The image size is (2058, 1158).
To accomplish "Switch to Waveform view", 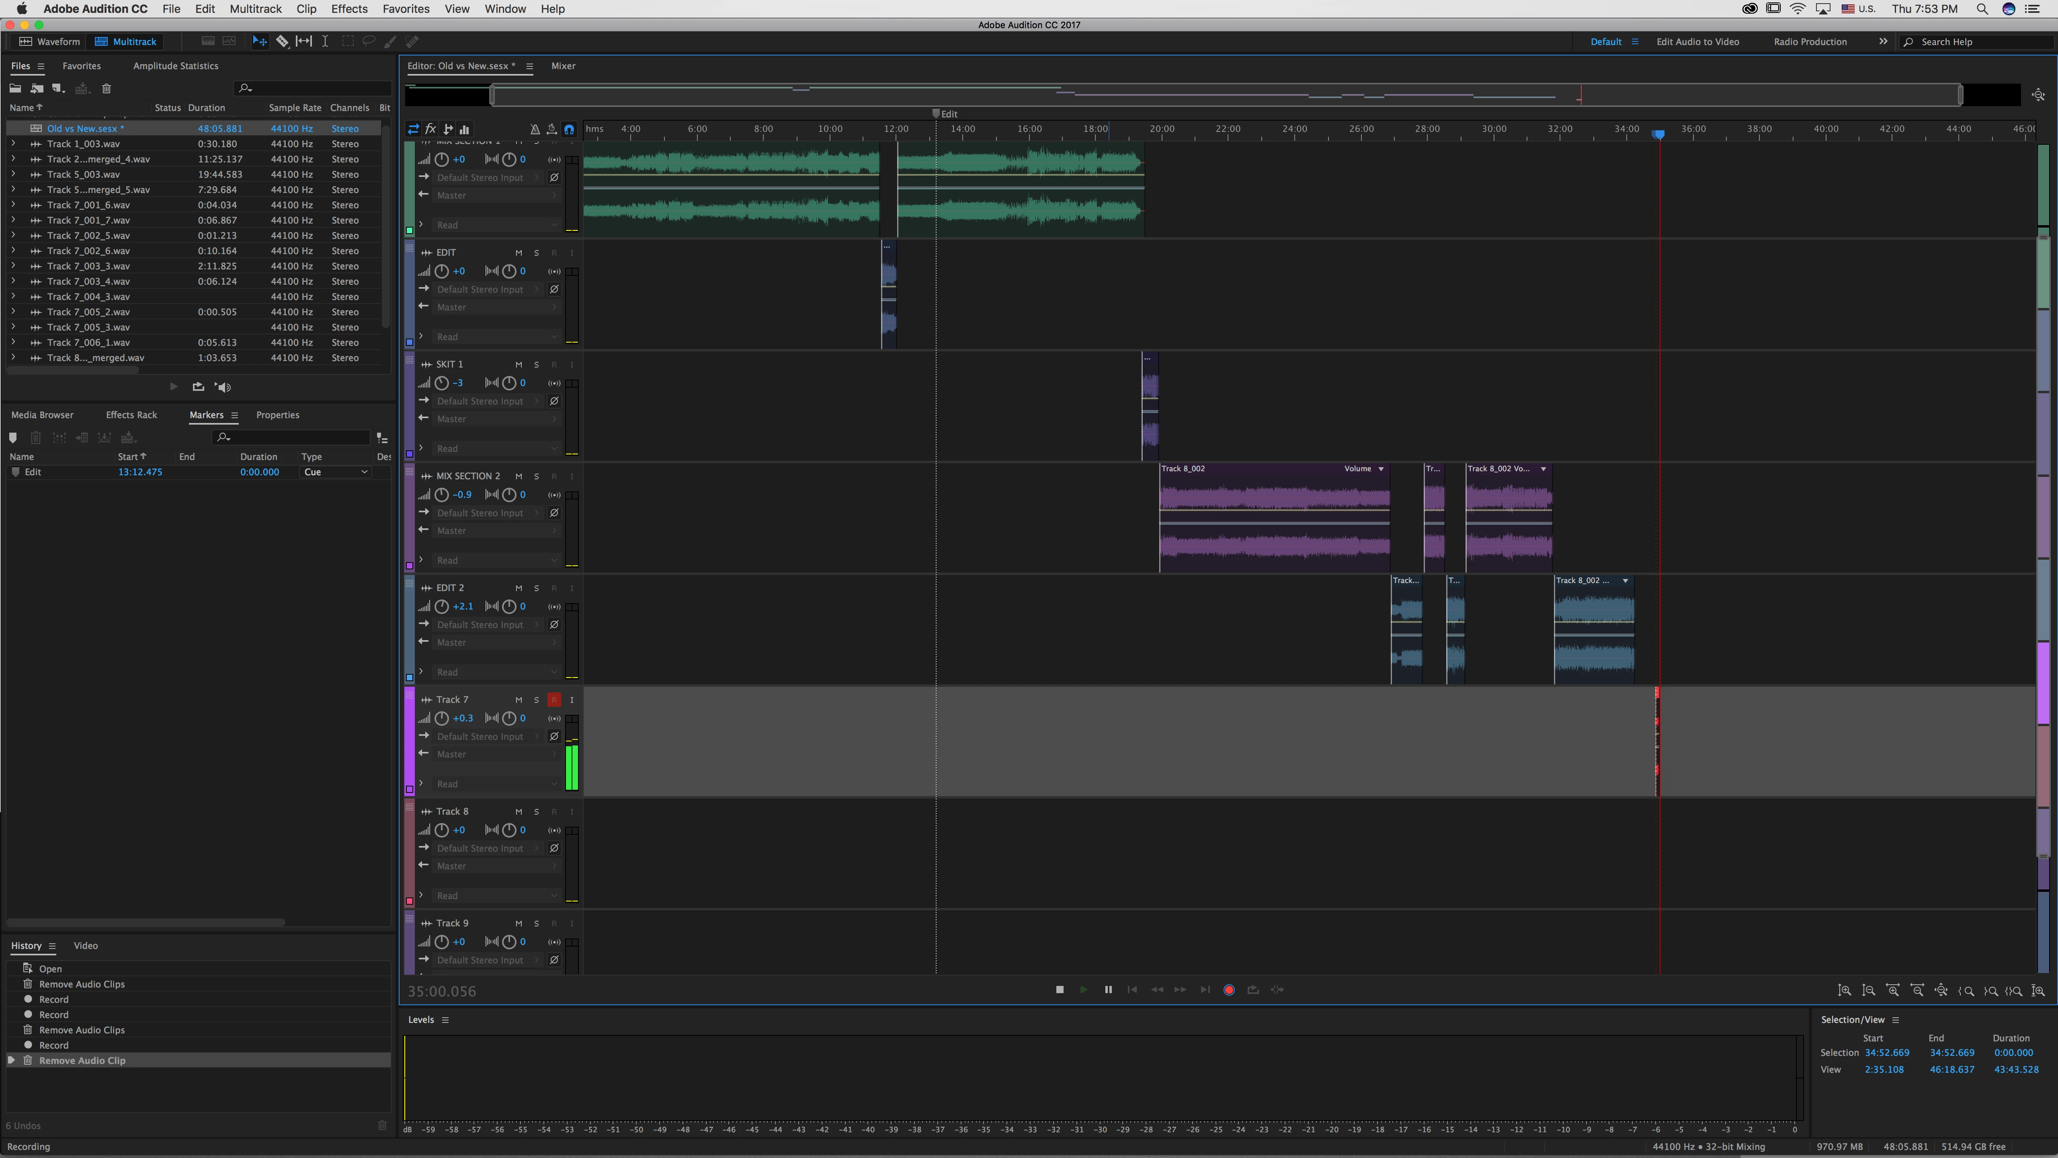I will [49, 41].
